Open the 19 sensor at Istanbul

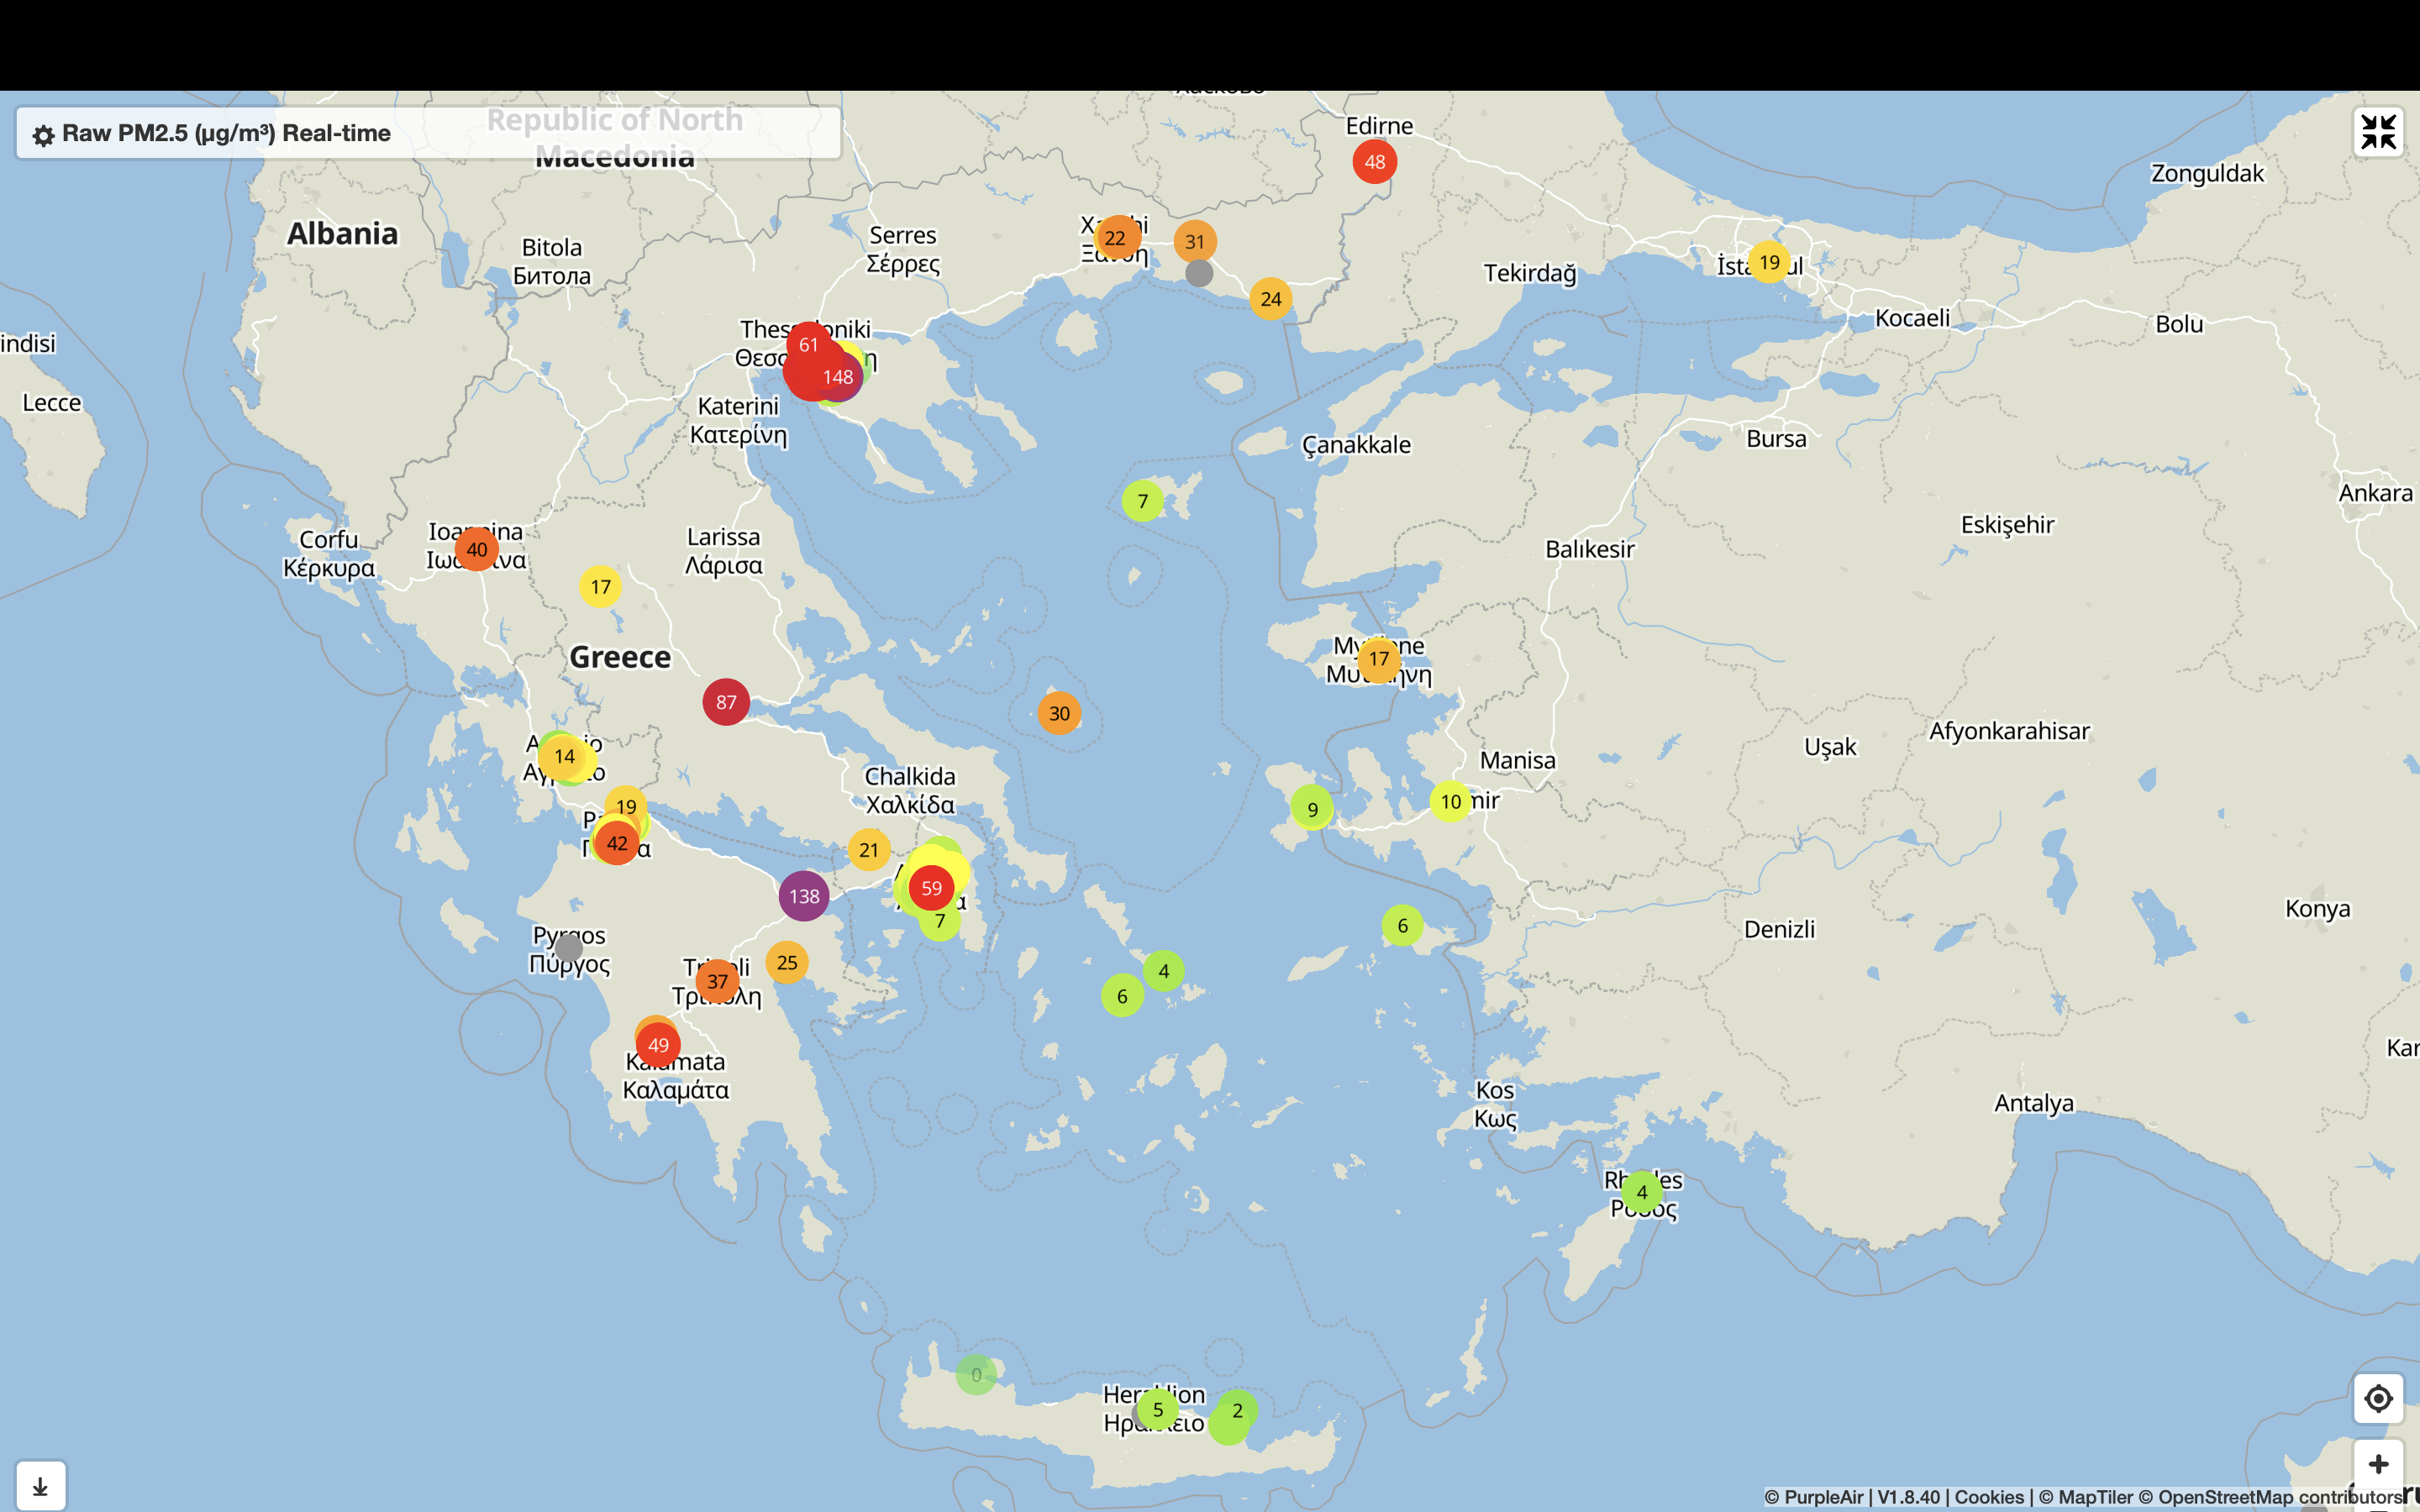point(1768,262)
